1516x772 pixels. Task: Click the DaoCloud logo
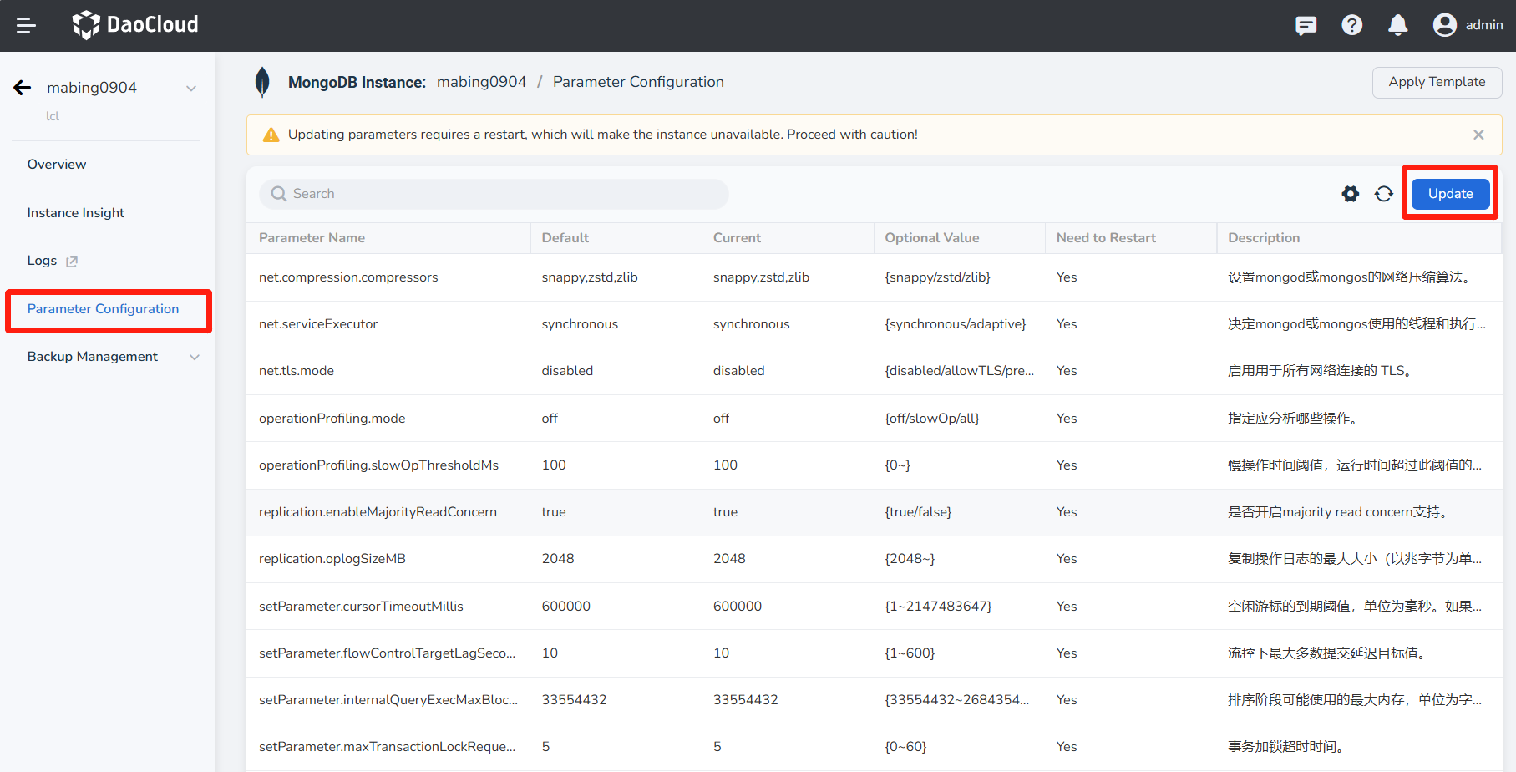(x=134, y=25)
